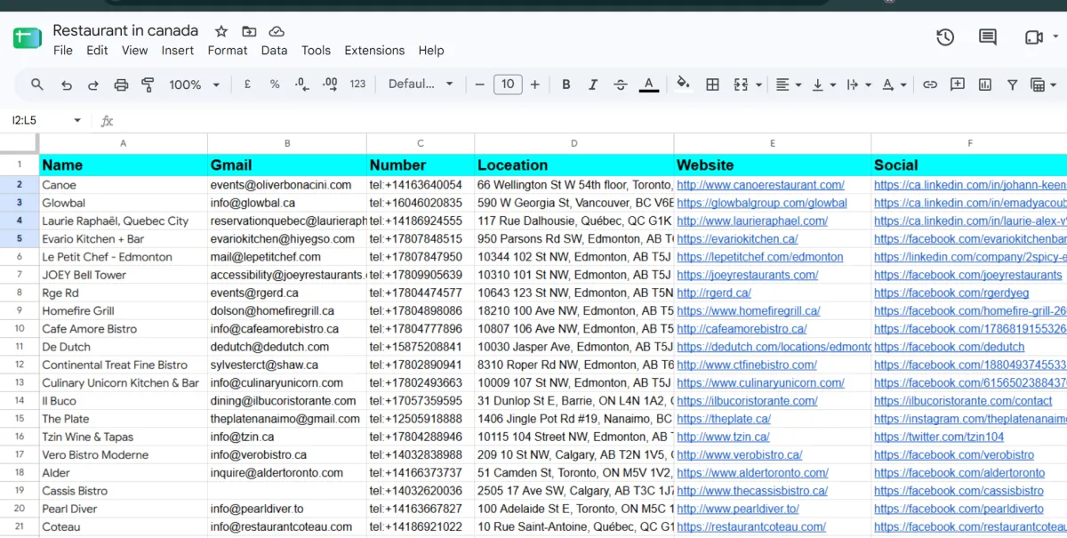1067x538 pixels.
Task: Open more number formats 123
Action: [x=357, y=84]
